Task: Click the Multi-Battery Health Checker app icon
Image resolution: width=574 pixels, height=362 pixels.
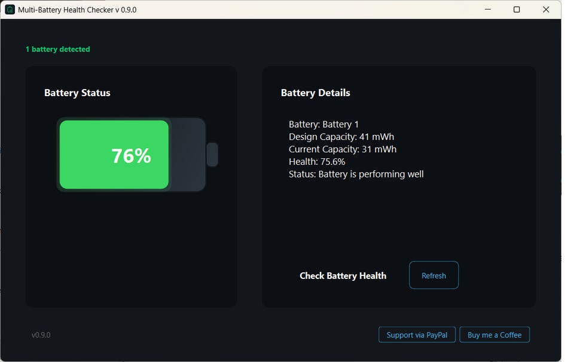Action: [x=10, y=10]
